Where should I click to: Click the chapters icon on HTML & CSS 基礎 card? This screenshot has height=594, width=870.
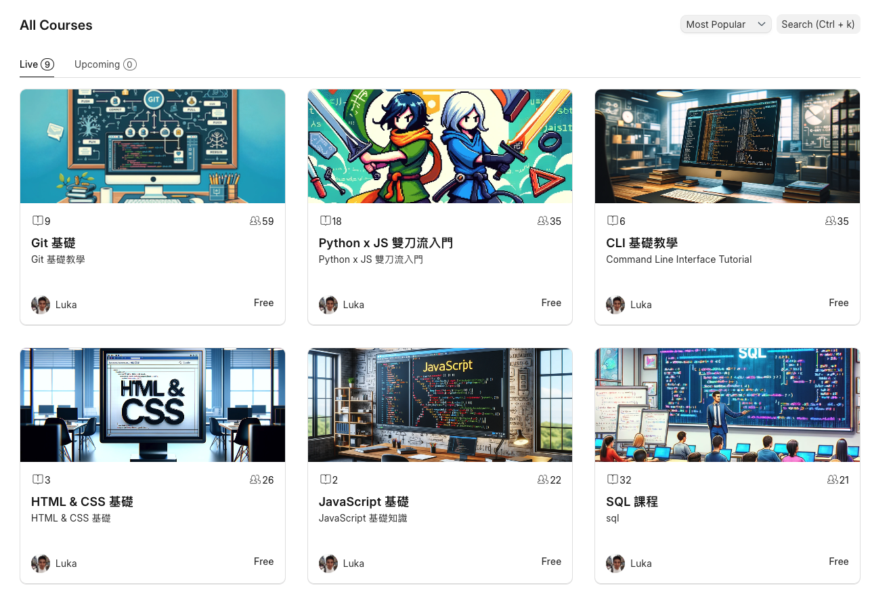click(37, 480)
